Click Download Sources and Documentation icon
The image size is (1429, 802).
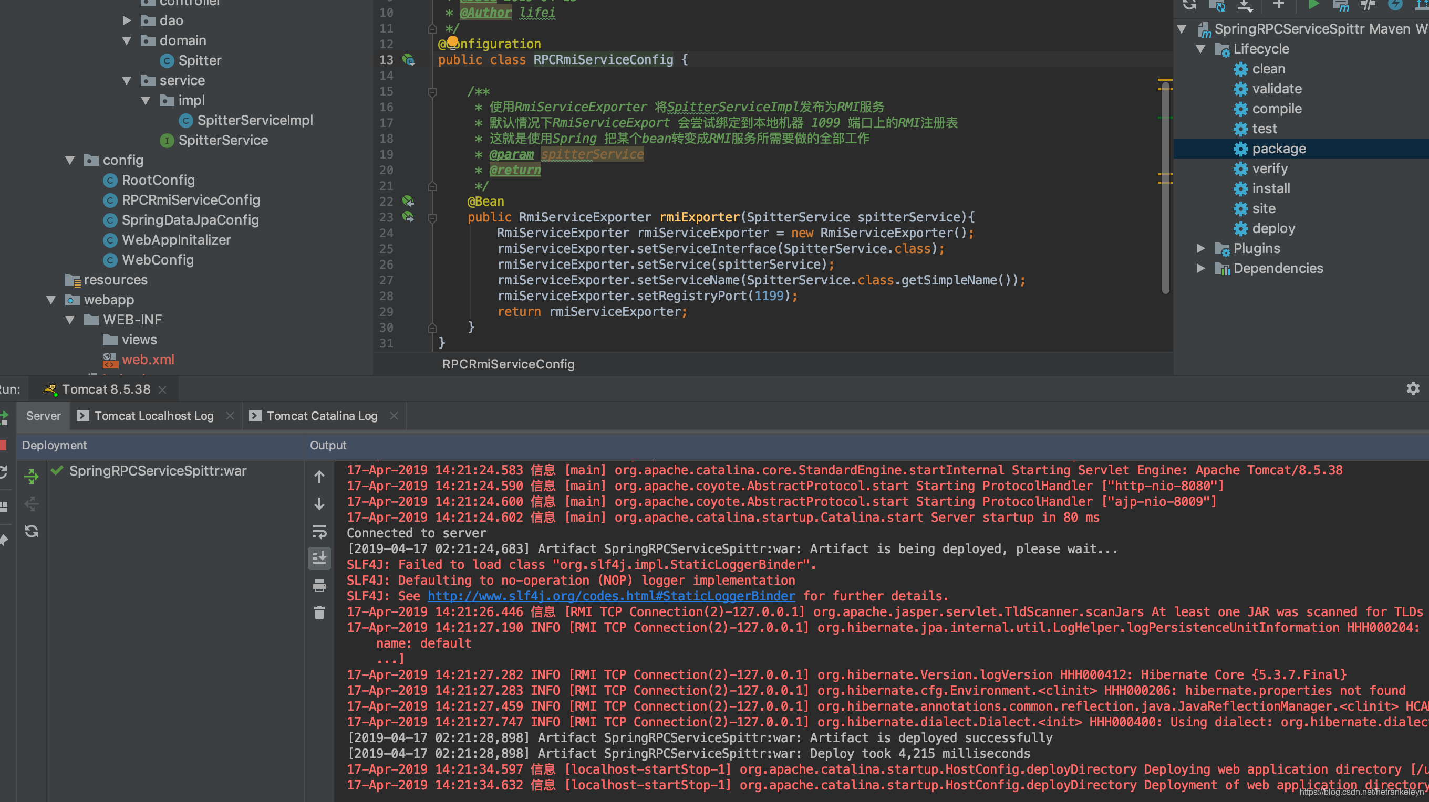[x=1245, y=6]
